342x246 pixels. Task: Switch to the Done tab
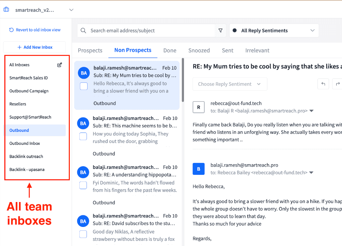170,50
